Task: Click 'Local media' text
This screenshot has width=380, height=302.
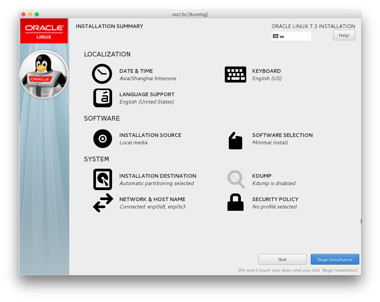Action: [x=133, y=143]
